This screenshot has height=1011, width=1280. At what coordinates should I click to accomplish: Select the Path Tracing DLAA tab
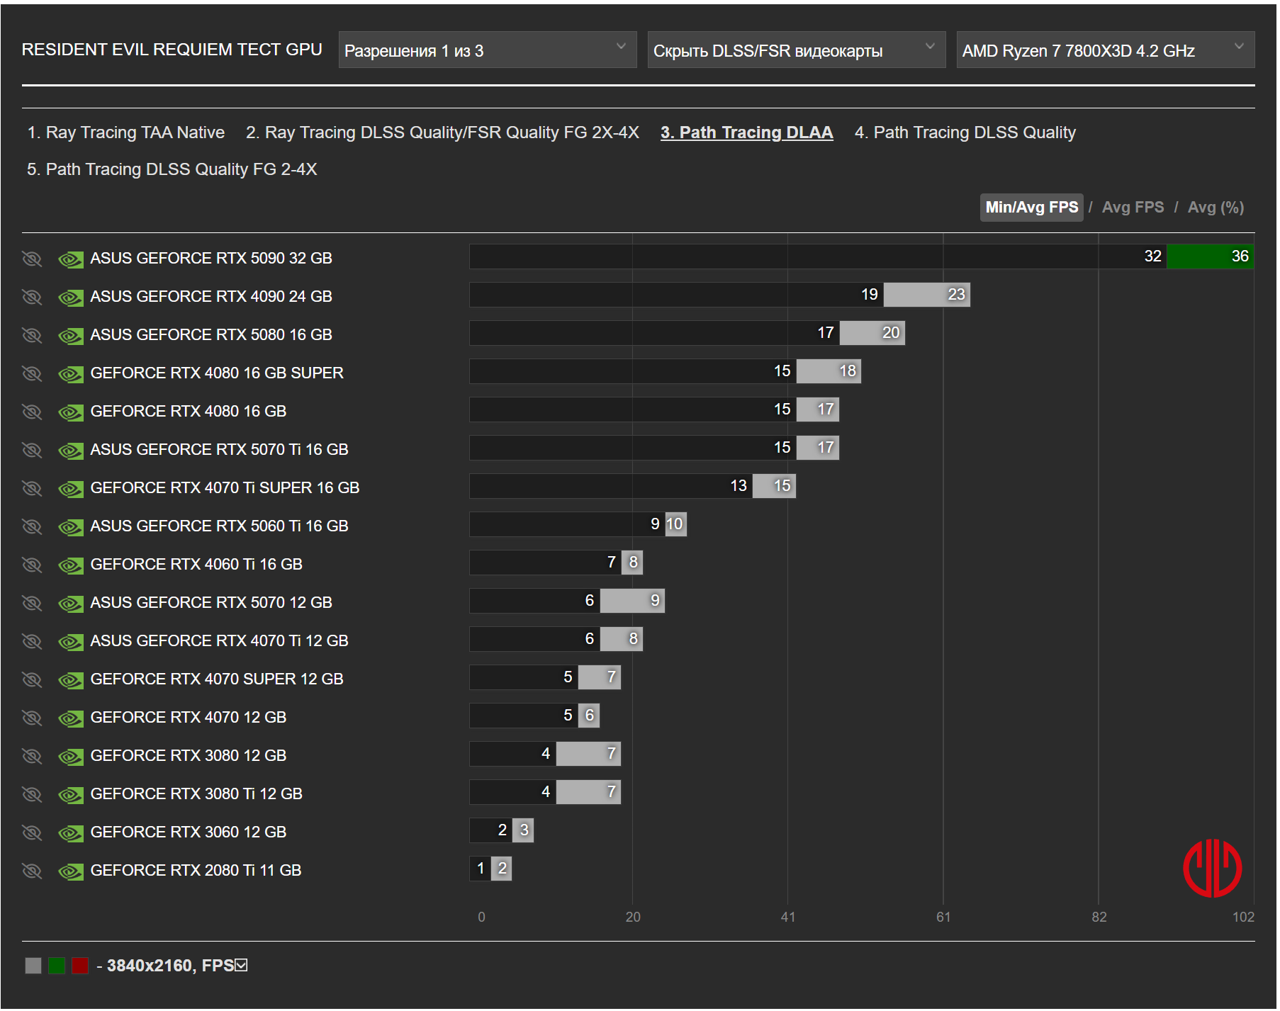(747, 132)
